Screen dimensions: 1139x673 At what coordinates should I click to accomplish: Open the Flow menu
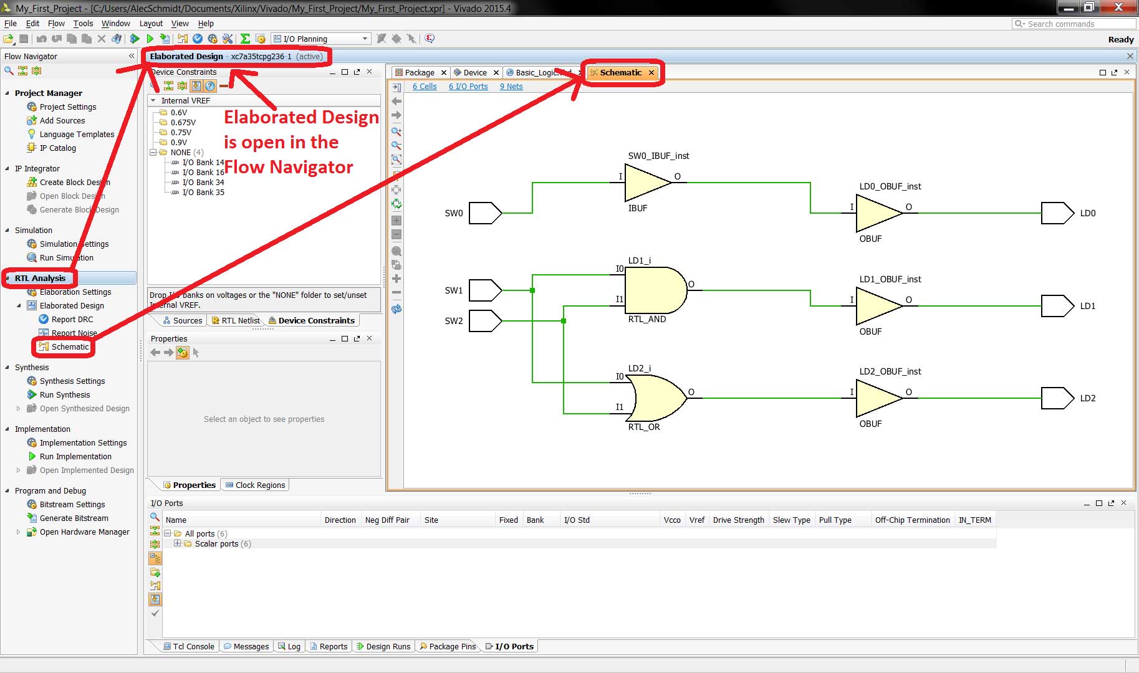[56, 23]
